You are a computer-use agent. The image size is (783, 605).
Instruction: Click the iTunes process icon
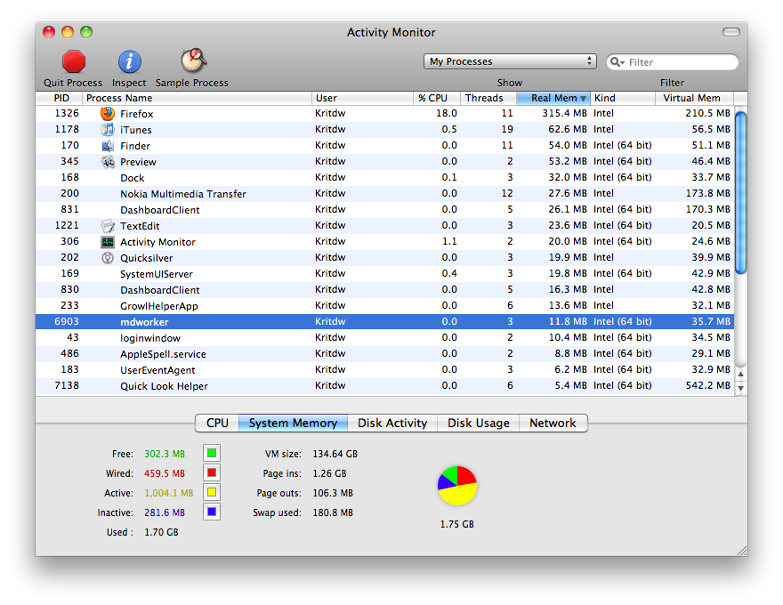pyautogui.click(x=108, y=130)
